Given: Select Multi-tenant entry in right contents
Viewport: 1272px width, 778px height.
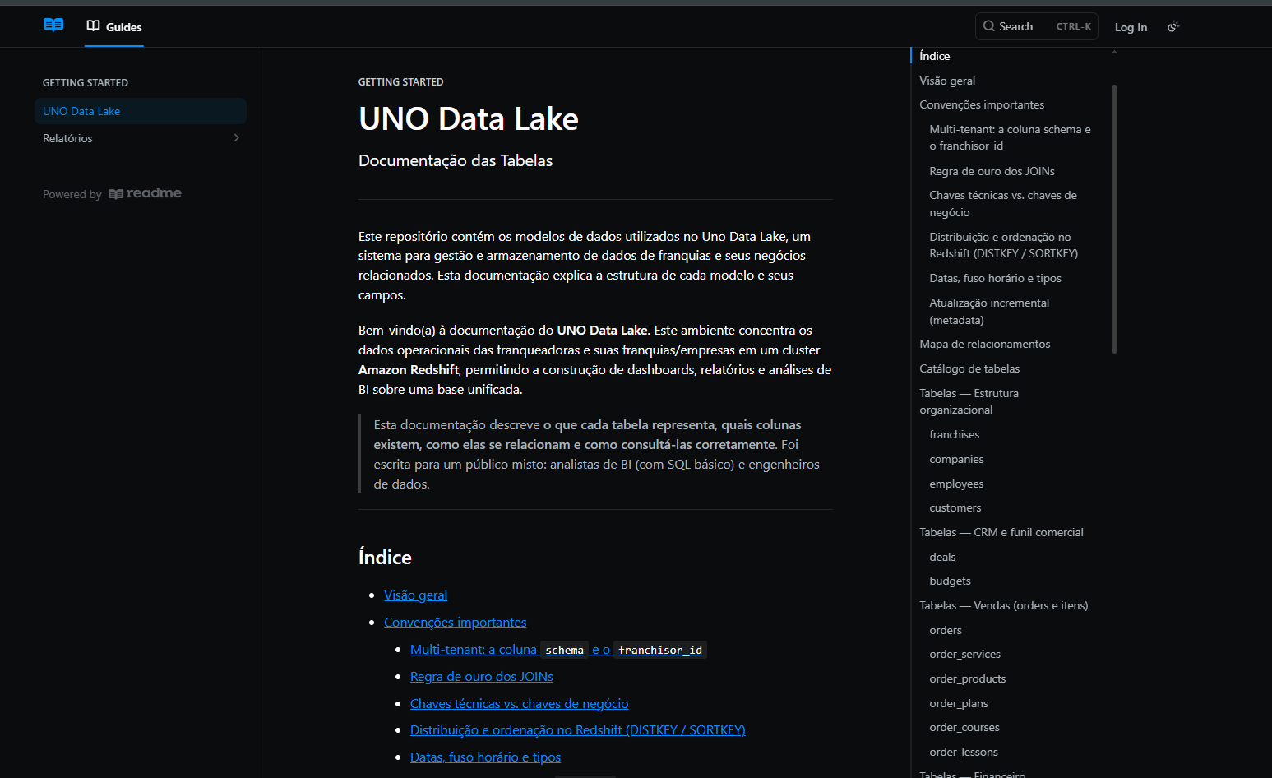Looking at the screenshot, I should point(1010,137).
